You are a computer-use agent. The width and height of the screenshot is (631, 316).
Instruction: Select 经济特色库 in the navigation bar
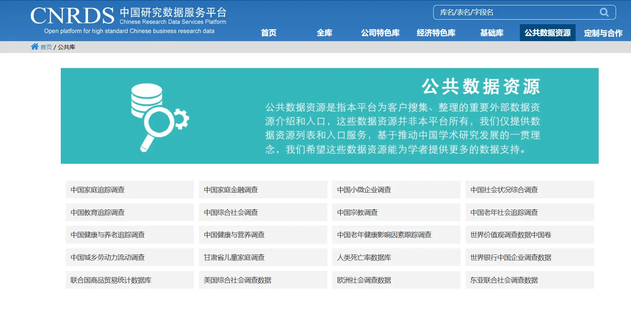coord(436,33)
